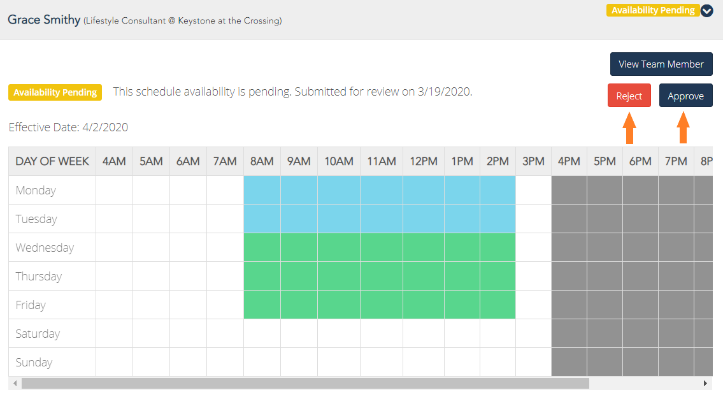Click the blue Tuesday 12PM availability cell
The height and width of the screenshot is (397, 723).
pos(424,219)
